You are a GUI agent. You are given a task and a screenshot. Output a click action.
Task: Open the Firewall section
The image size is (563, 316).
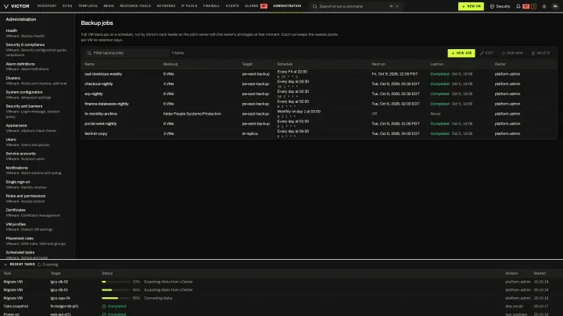[211, 6]
